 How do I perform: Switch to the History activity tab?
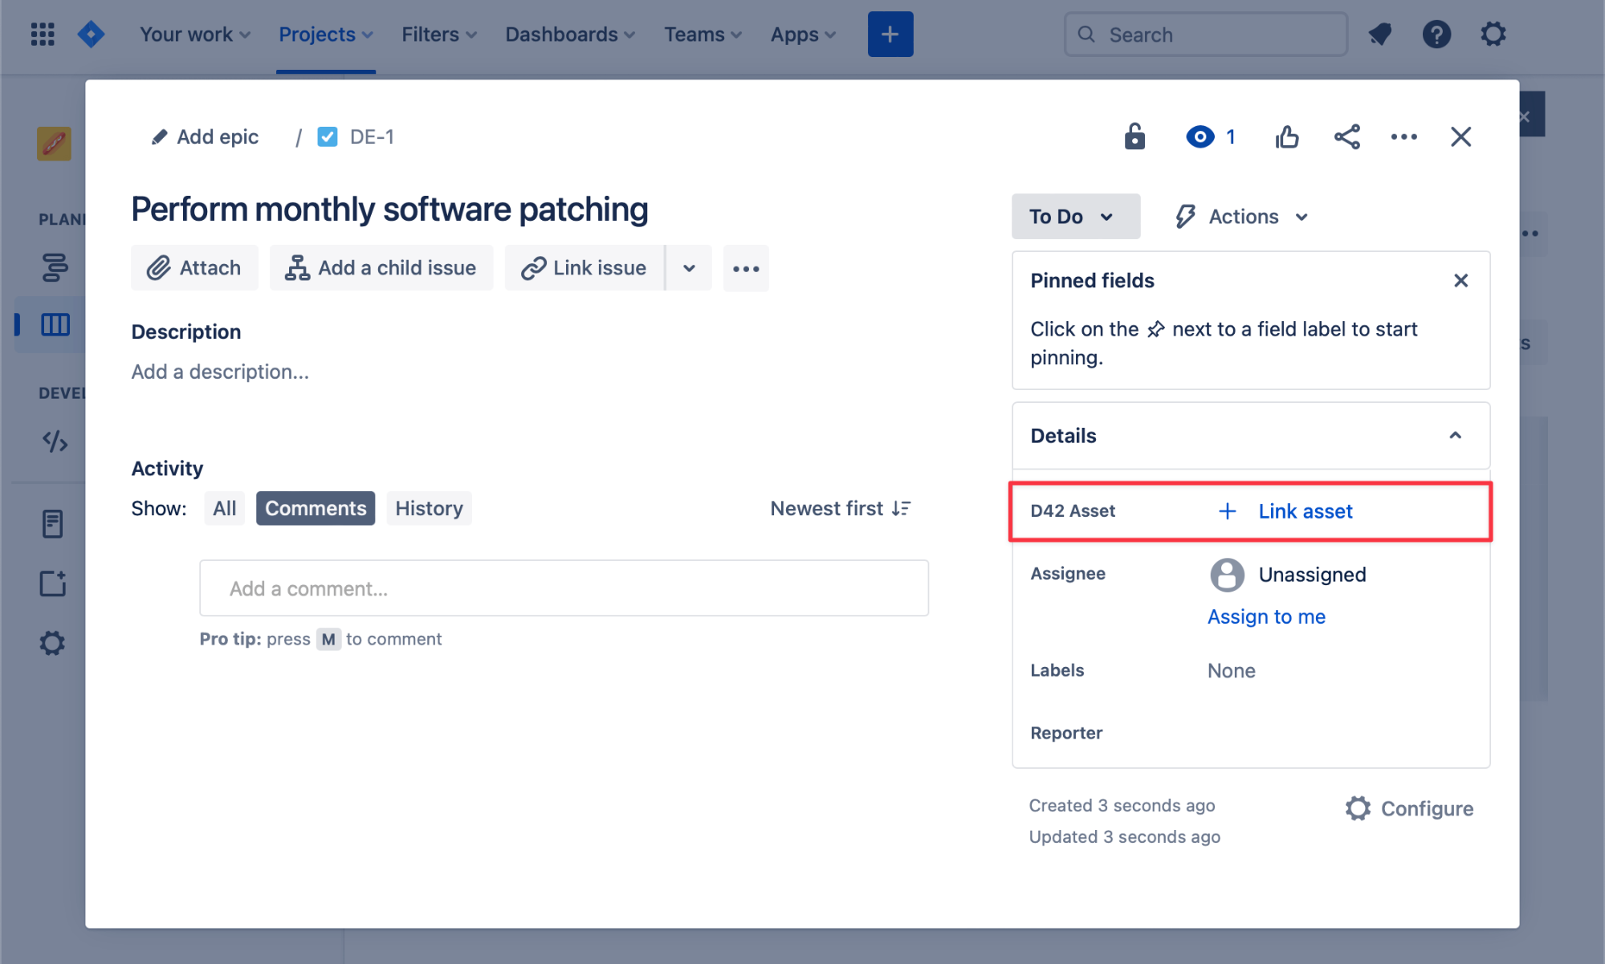[429, 508]
